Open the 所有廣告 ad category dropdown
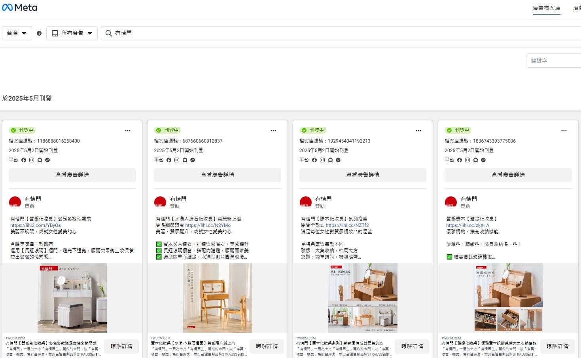This screenshot has height=358, width=581. pyautogui.click(x=72, y=33)
